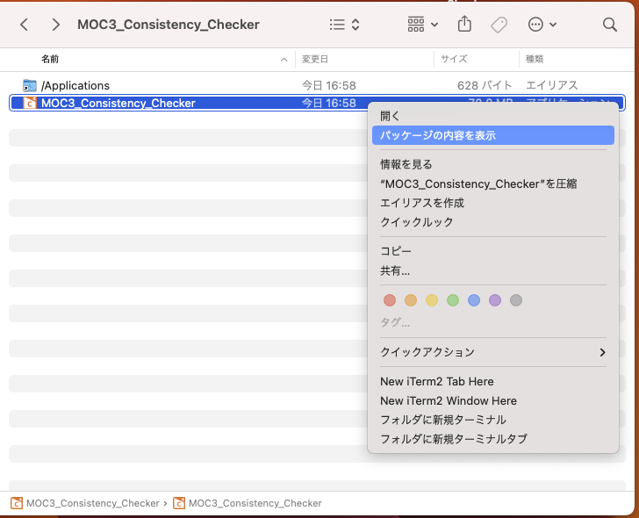Image resolution: width=639 pixels, height=518 pixels.
Task: Go back with the left chevron
Action: click(24, 25)
